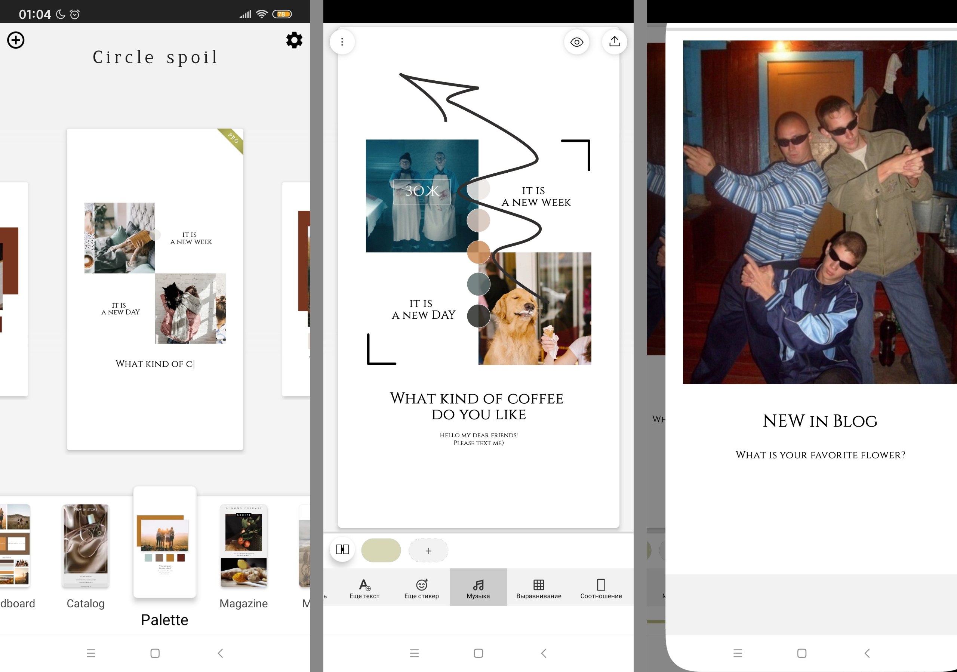The height and width of the screenshot is (672, 957).
Task: Open the page layout compare icon
Action: tap(342, 549)
